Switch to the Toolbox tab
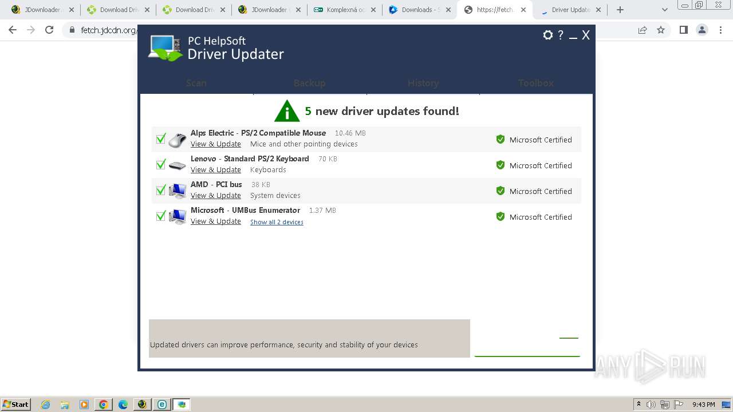Viewport: 733px width, 412px height. tap(536, 83)
